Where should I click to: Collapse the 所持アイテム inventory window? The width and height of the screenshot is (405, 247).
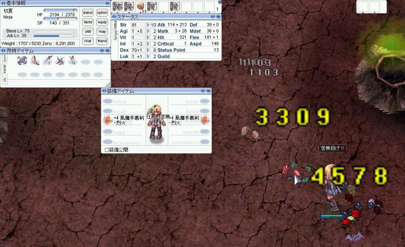point(102,51)
